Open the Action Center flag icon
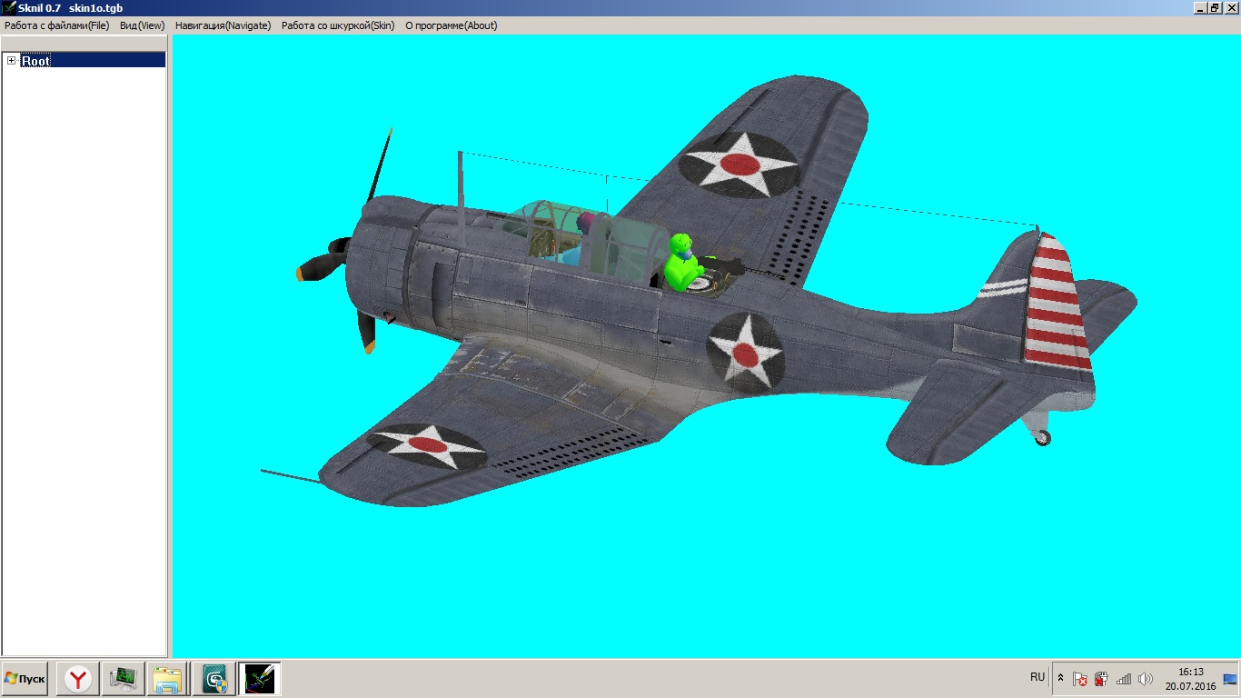The height and width of the screenshot is (698, 1241). [x=1079, y=679]
